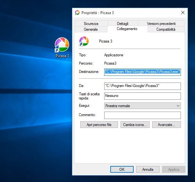The image size is (195, 182).
Task: Cancel changes with the Annulla button
Action: 148,170
